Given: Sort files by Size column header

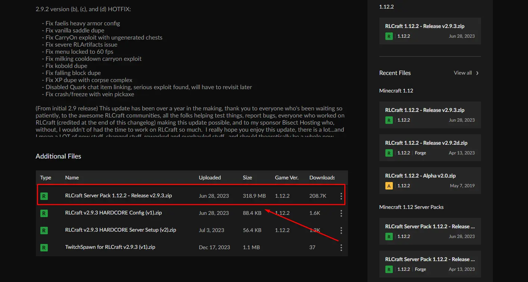Looking at the screenshot, I should click(247, 178).
